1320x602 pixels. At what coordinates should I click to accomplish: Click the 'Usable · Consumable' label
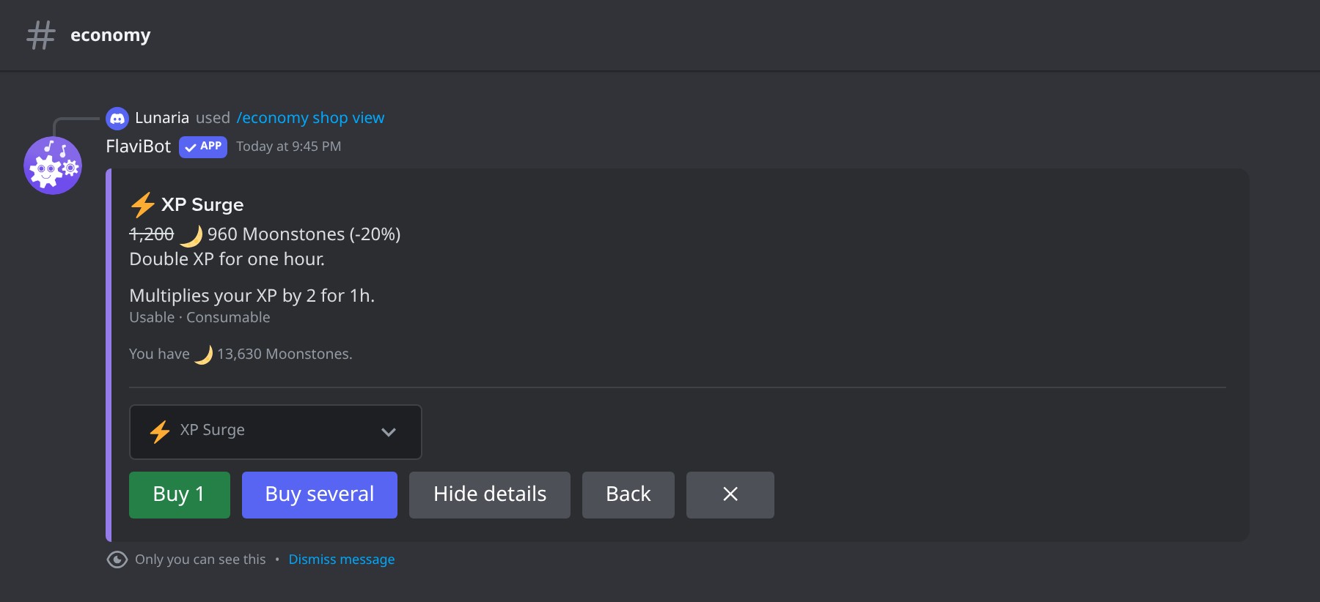[200, 318]
